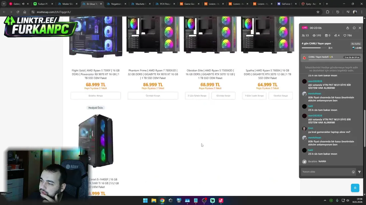The image size is (366, 205).
Task: Click the blue scroll-to-top arrow button
Action: tap(355, 188)
